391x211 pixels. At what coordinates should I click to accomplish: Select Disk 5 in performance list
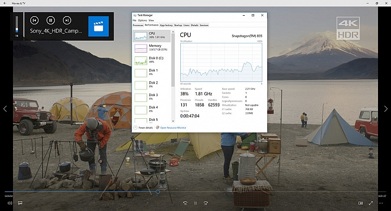coord(152,120)
